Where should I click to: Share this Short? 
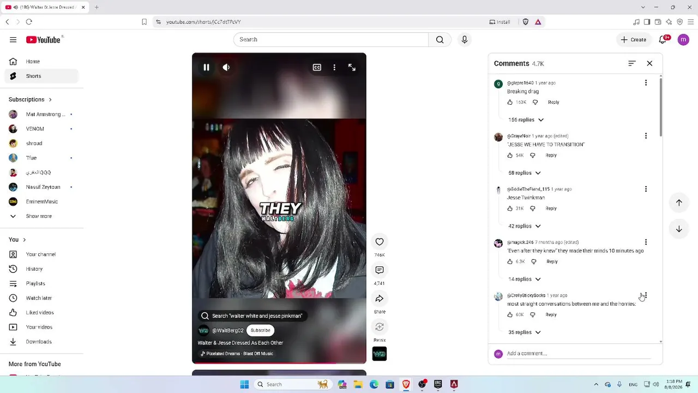click(380, 299)
